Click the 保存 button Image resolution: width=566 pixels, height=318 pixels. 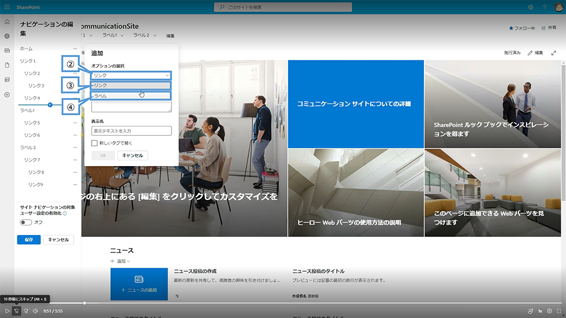[29, 239]
